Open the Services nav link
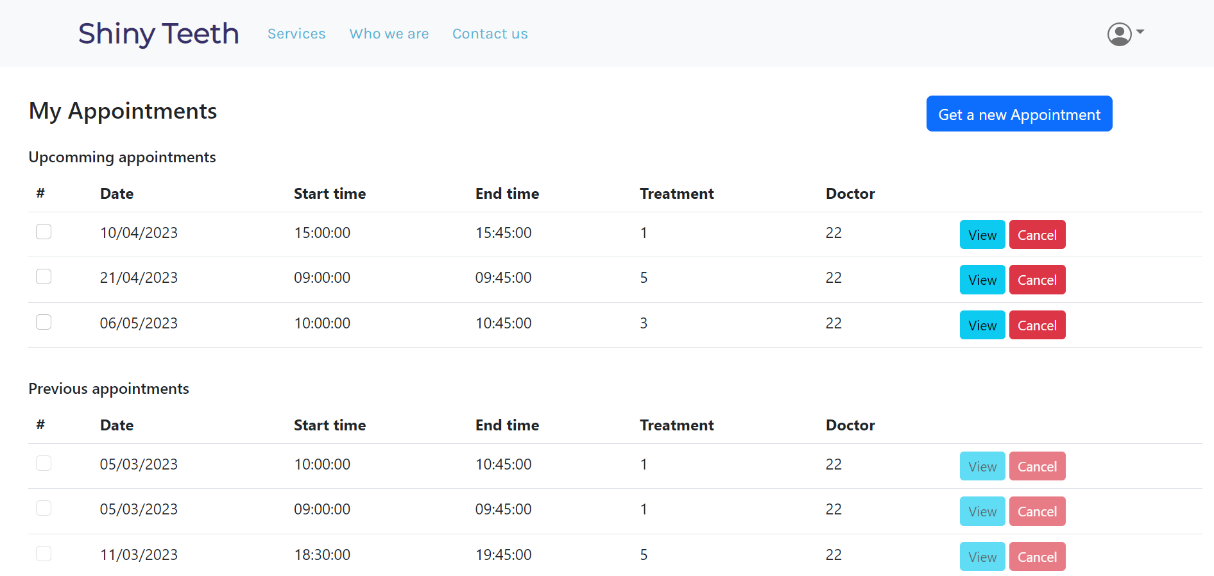This screenshot has height=576, width=1214. tap(296, 34)
